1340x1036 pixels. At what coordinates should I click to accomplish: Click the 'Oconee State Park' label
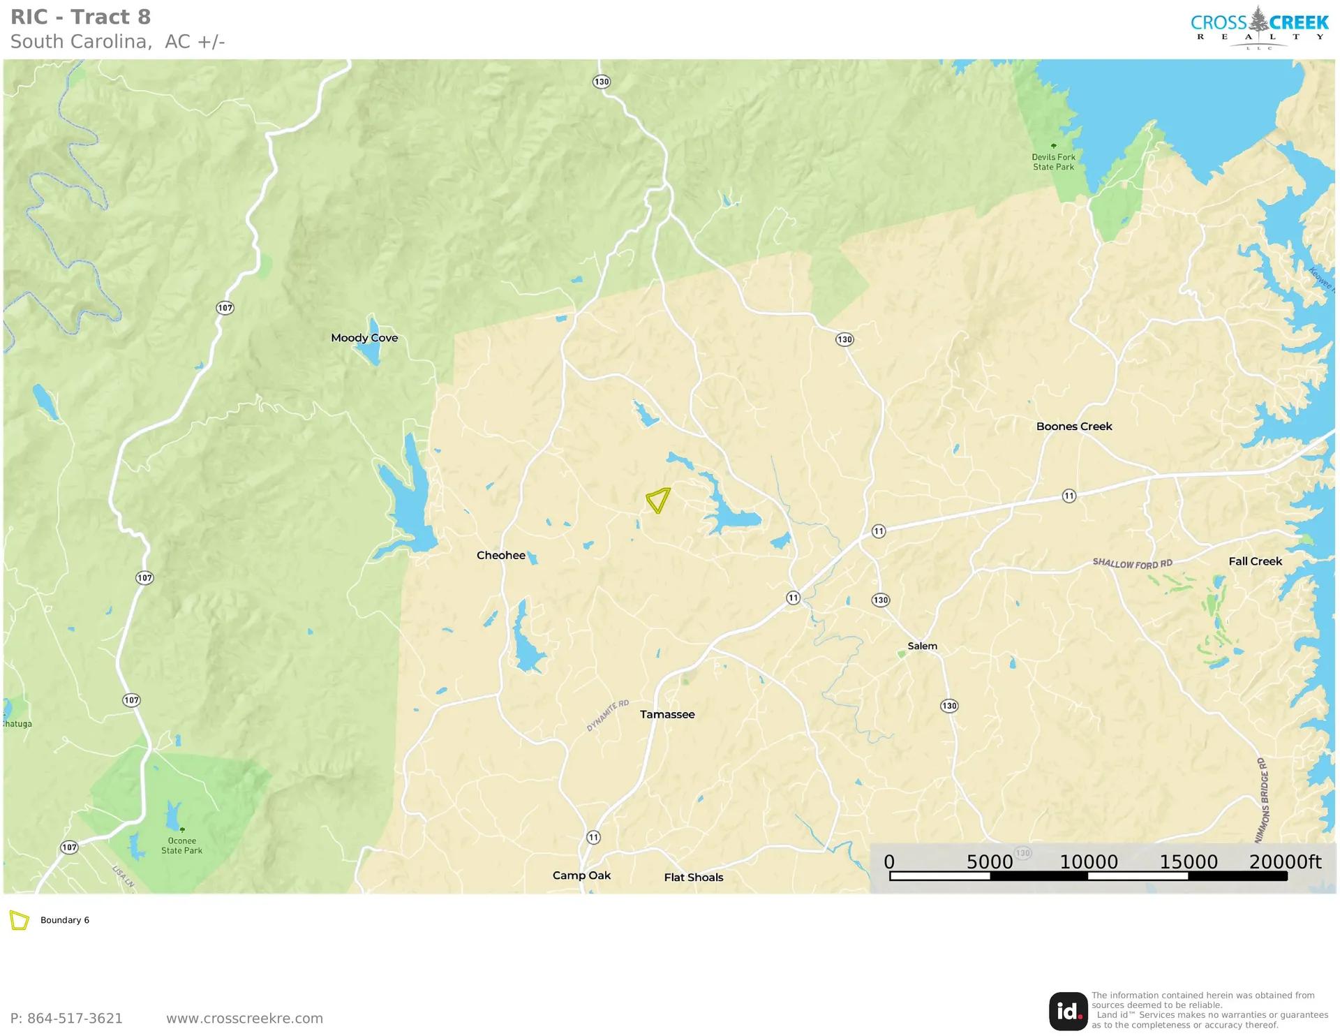coord(181,845)
